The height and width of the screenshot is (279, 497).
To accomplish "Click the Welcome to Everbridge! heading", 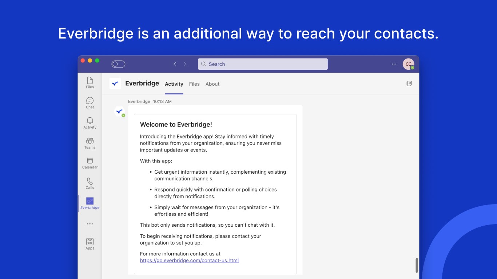I will pyautogui.click(x=176, y=124).
